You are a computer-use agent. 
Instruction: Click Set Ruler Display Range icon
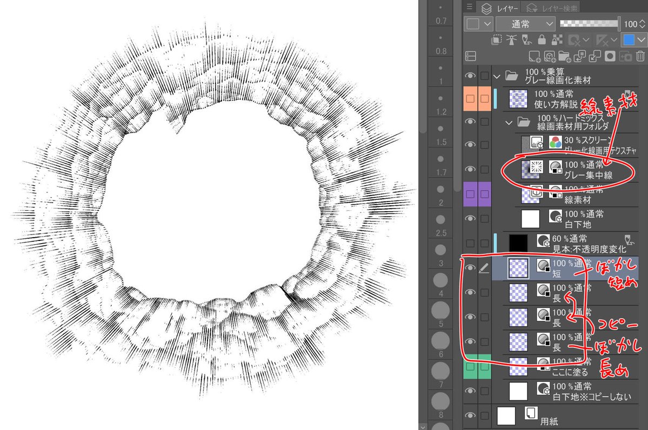click(602, 40)
